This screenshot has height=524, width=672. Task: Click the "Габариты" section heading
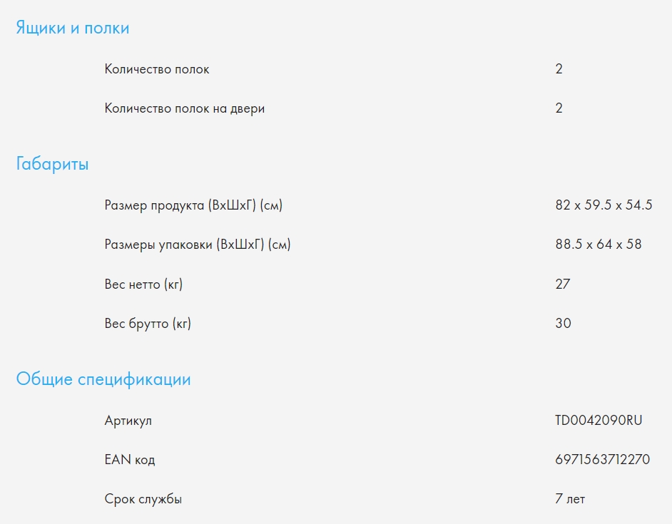[x=53, y=165]
